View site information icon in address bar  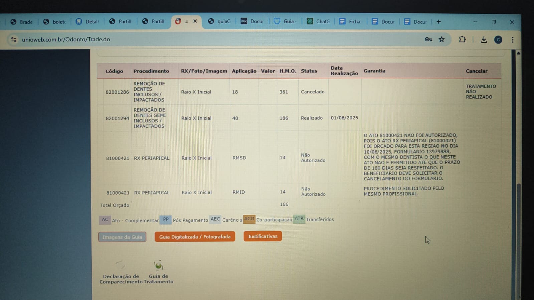click(x=14, y=39)
